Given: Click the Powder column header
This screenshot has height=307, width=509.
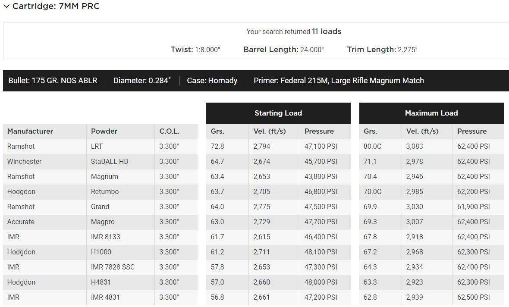Looking at the screenshot, I should click(104, 132).
